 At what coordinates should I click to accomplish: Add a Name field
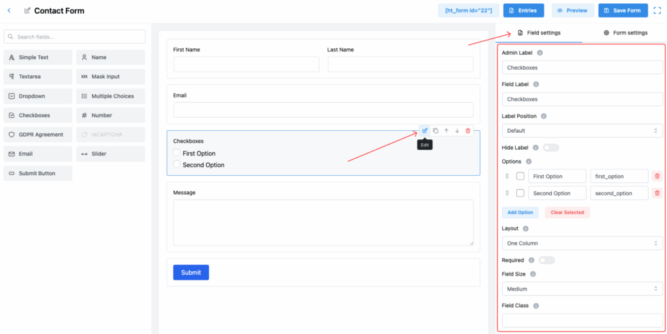pyautogui.click(x=111, y=57)
